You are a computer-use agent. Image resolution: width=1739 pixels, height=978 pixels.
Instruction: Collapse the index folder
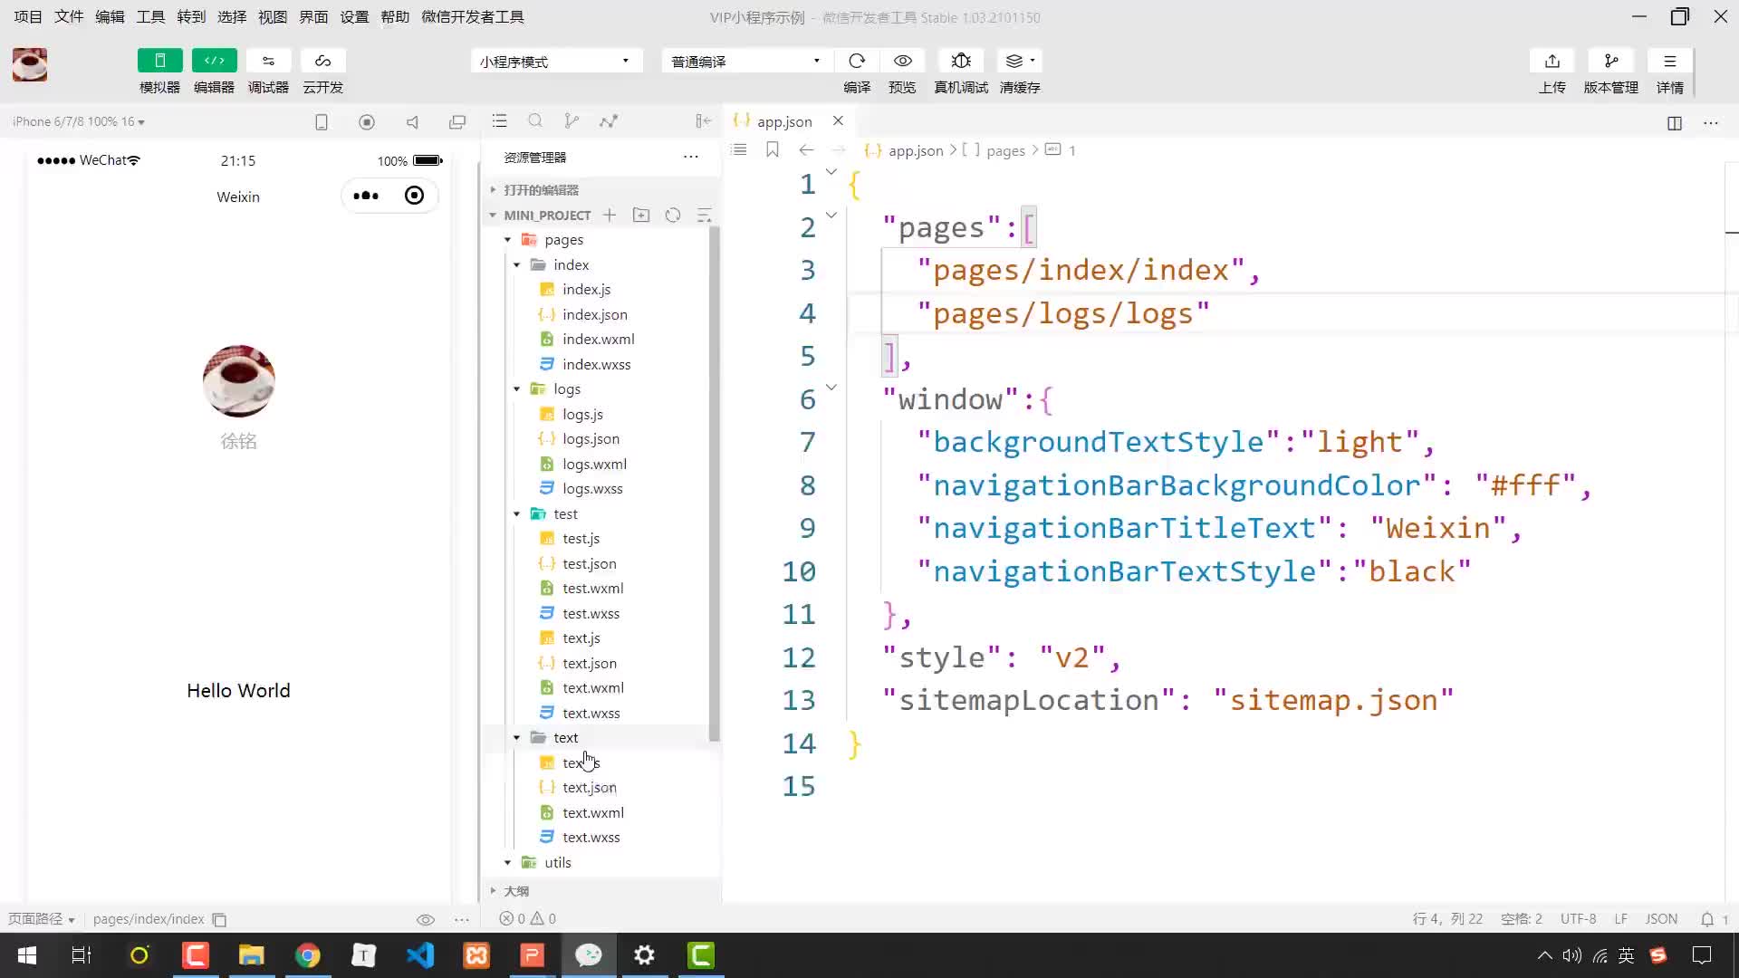pos(517,264)
